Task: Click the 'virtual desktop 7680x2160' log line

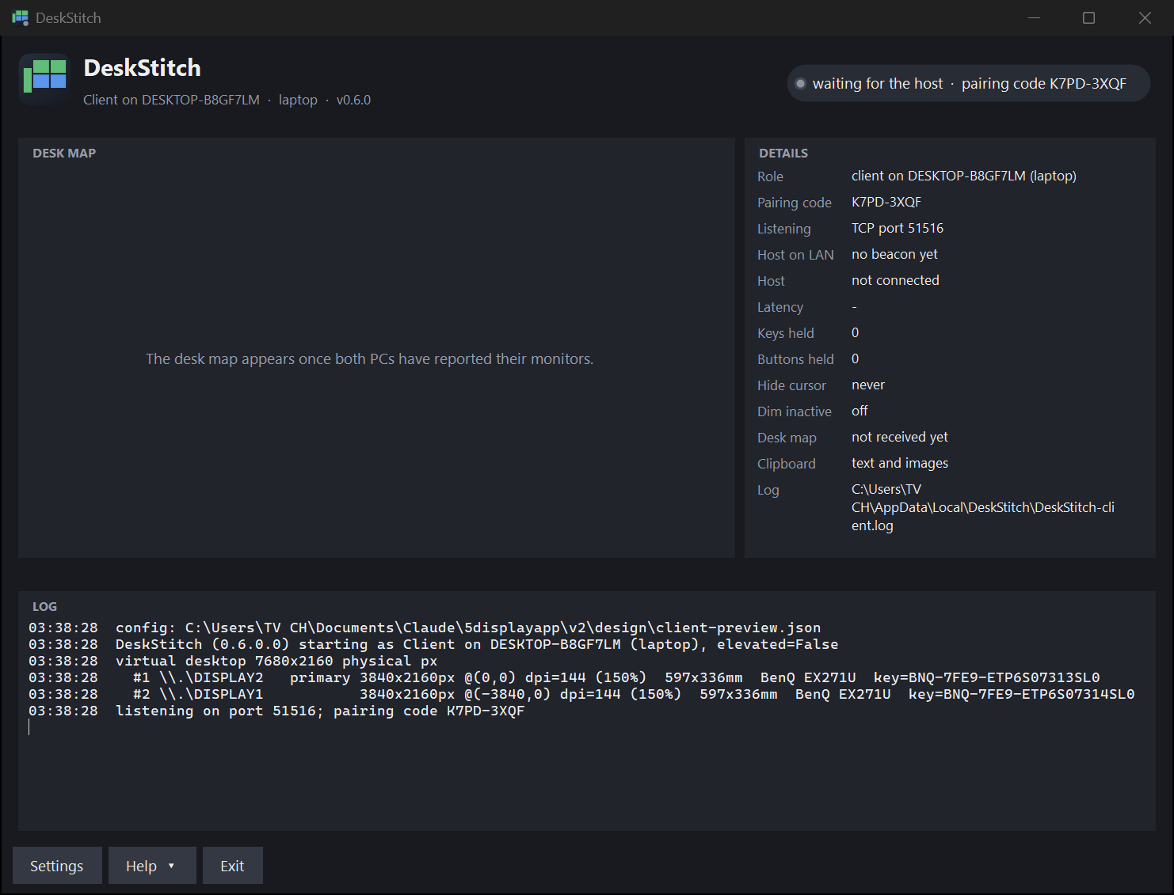Action: (x=233, y=661)
